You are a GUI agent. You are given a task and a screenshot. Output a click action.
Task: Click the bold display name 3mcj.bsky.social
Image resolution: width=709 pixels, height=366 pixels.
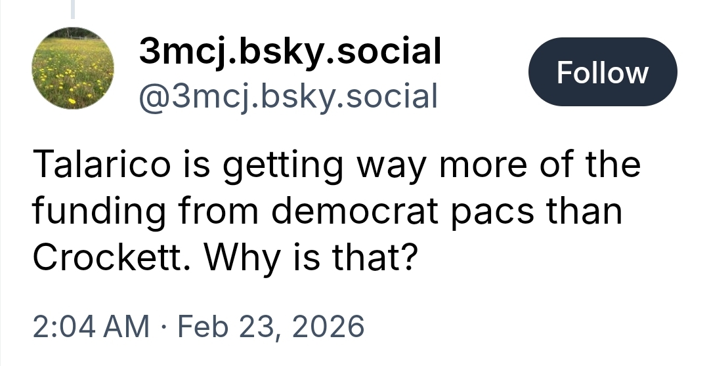[x=290, y=51]
